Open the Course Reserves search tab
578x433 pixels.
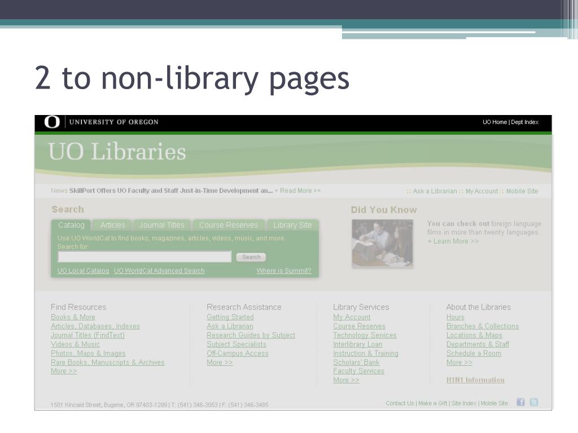tap(228, 225)
